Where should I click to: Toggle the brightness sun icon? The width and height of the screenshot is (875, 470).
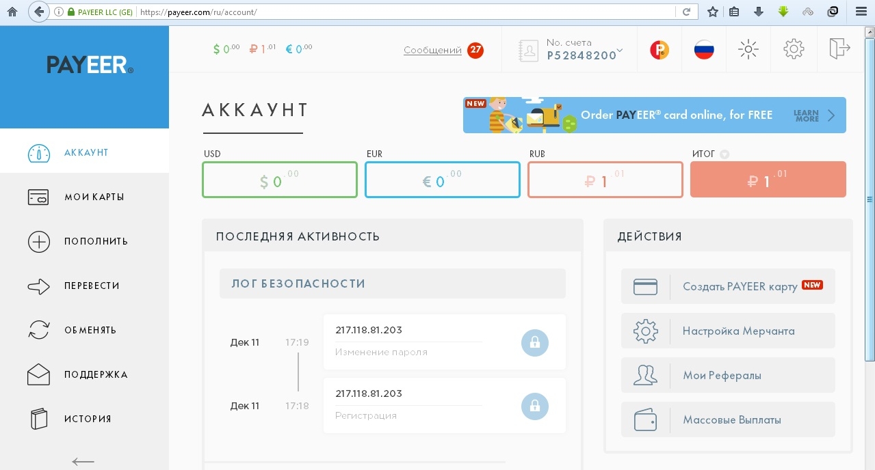pos(748,49)
